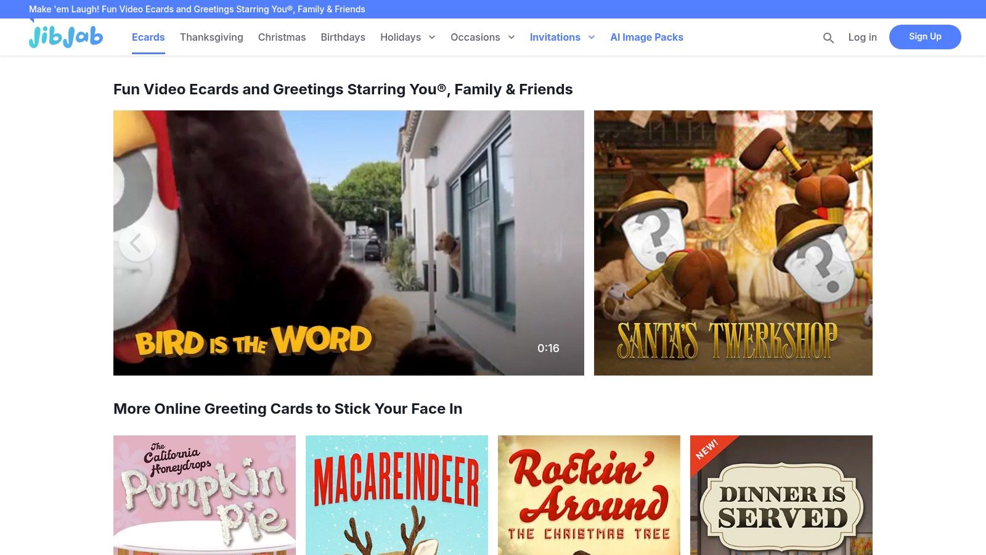Image resolution: width=986 pixels, height=555 pixels.
Task: Expand the Occasions dropdown menu
Action: coord(482,37)
